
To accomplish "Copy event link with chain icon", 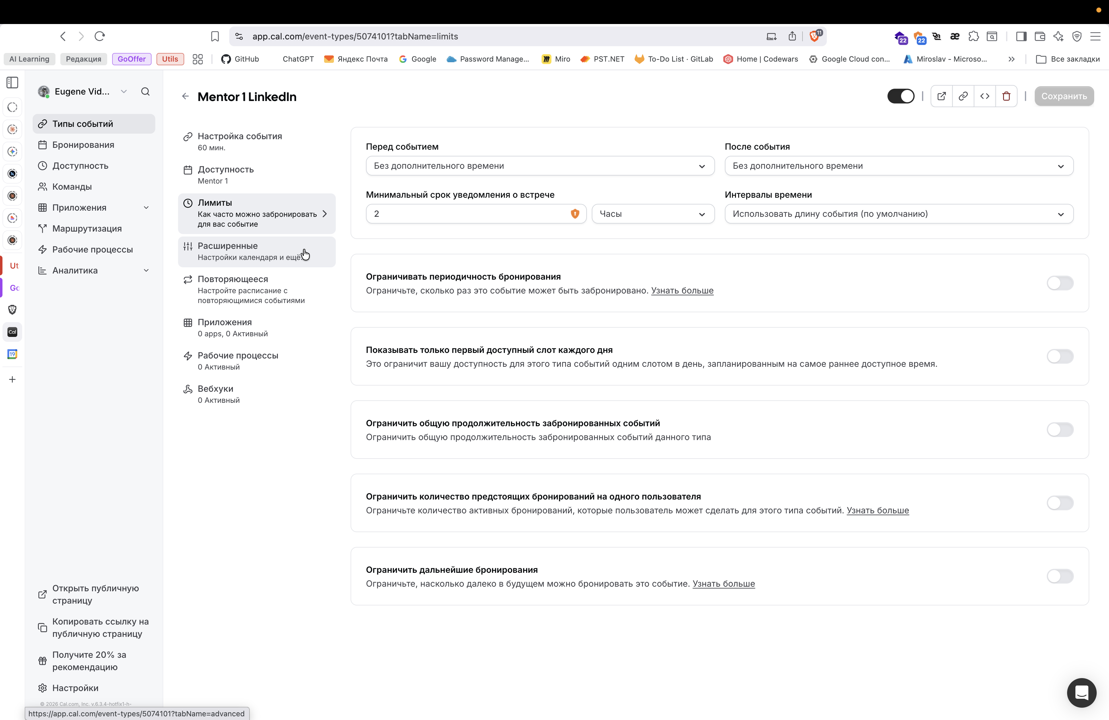I will [963, 96].
